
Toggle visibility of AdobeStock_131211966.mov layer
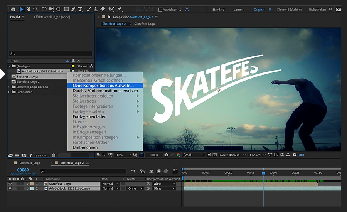10,188
